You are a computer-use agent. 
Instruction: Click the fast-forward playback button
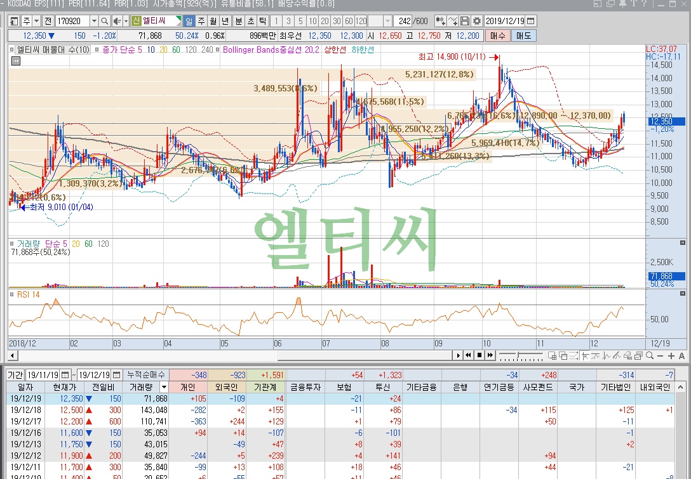click(x=490, y=356)
